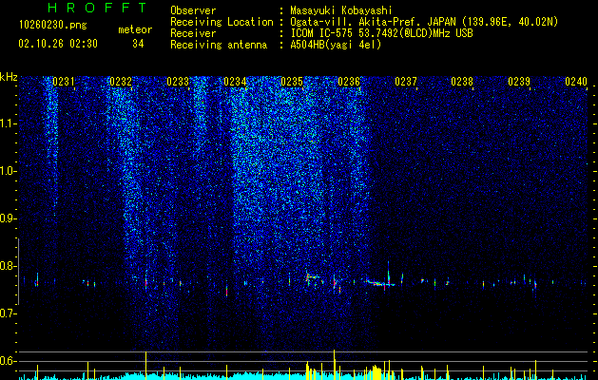The image size is (598, 380).
Task: Click the Observer label
Action: pyautogui.click(x=193, y=10)
